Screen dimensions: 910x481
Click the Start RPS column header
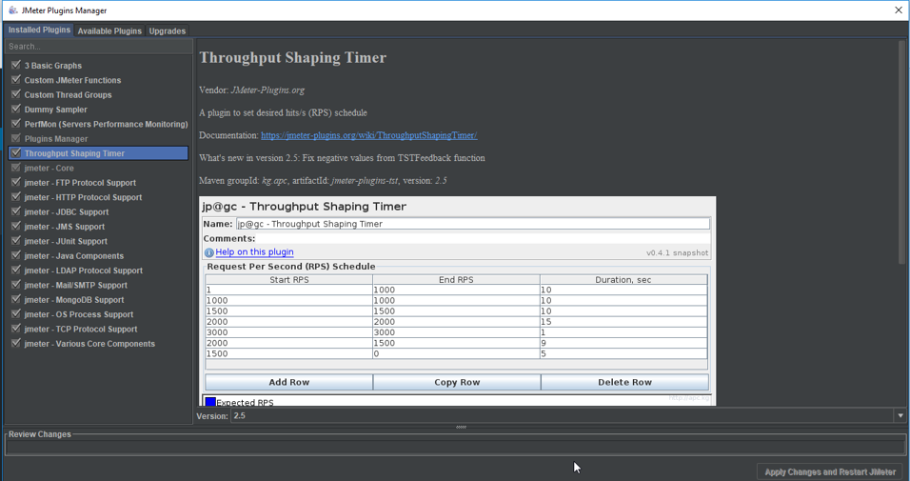point(289,279)
